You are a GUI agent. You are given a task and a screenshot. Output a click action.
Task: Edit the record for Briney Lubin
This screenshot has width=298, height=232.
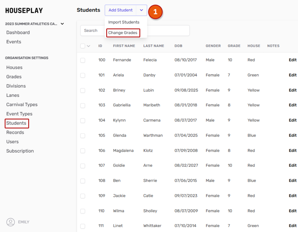point(292,90)
